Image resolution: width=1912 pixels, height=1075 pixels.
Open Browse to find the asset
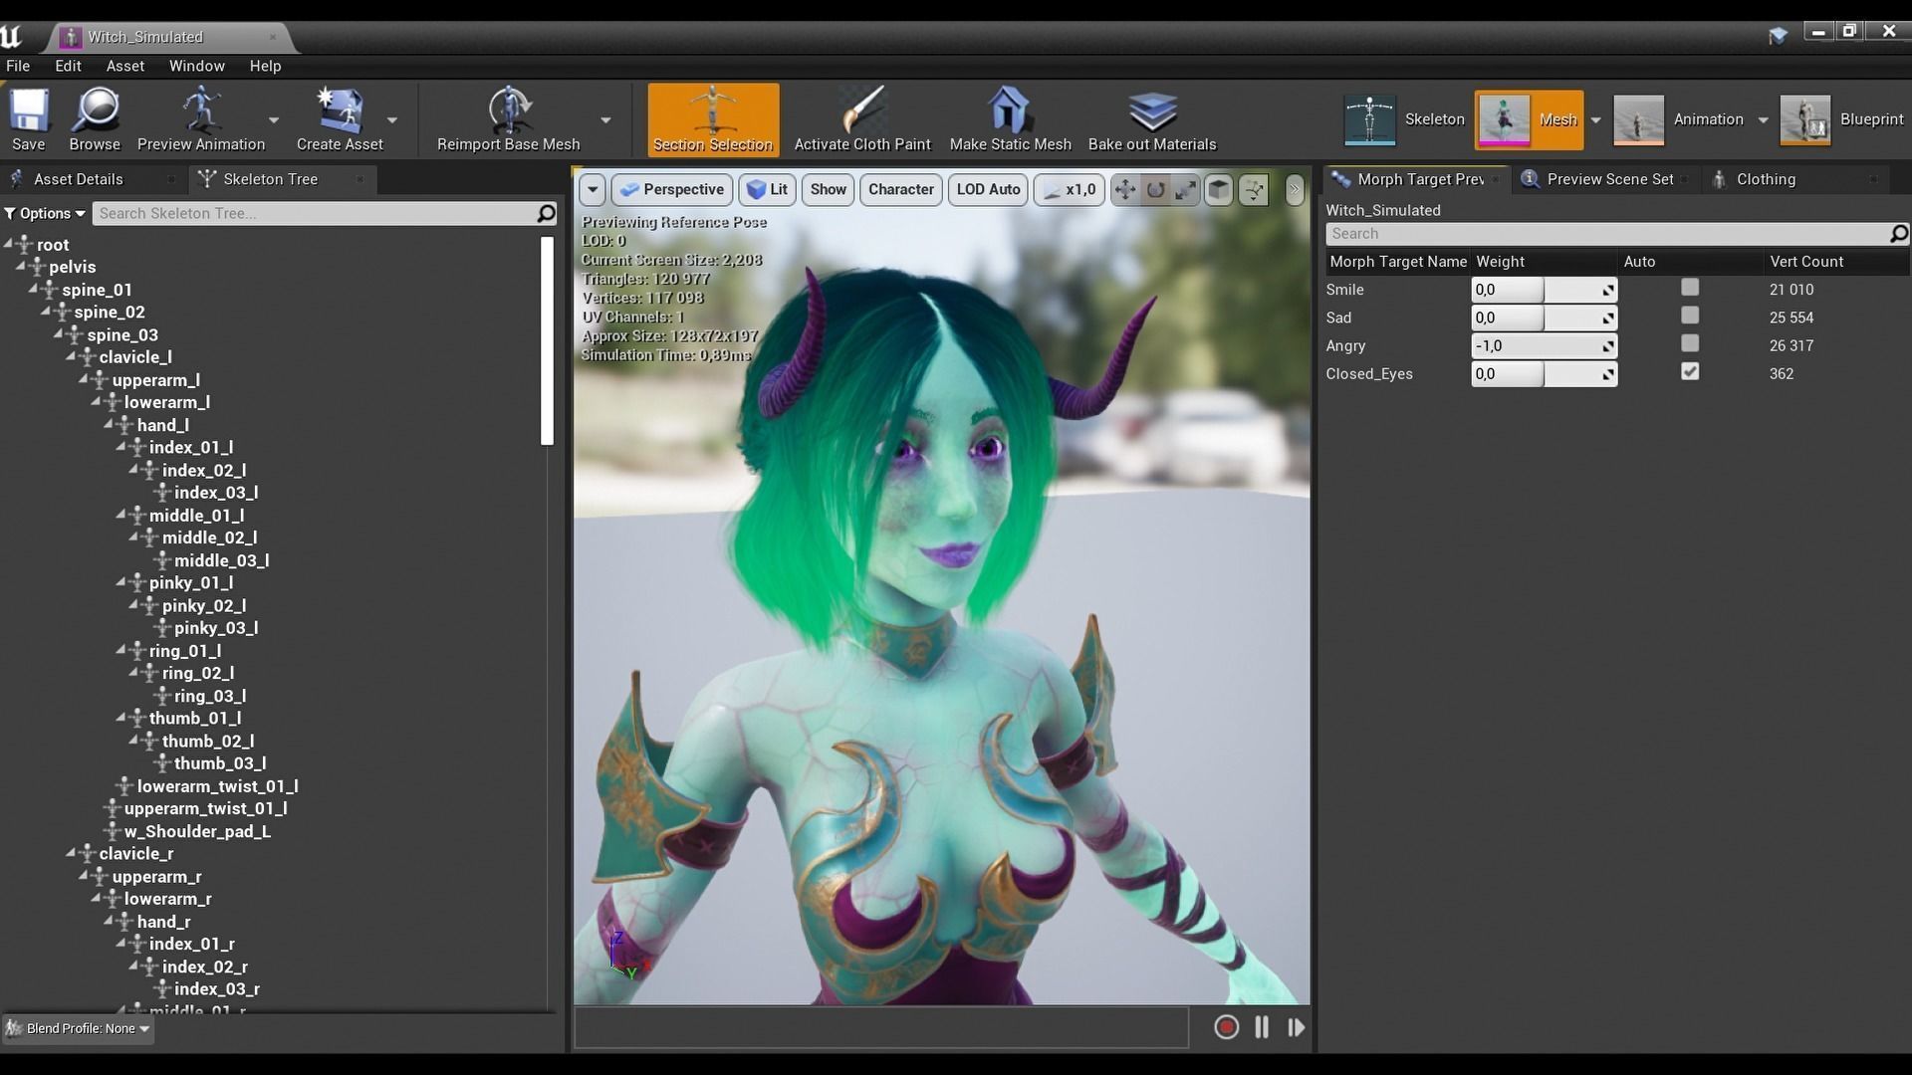click(95, 111)
